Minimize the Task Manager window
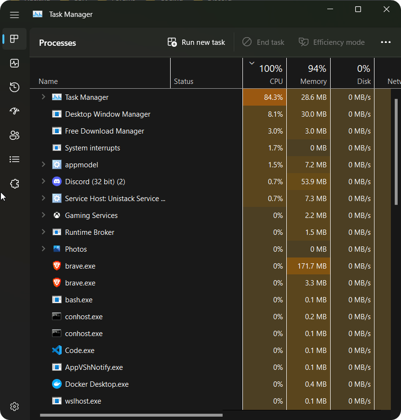401x420 pixels. tap(330, 9)
